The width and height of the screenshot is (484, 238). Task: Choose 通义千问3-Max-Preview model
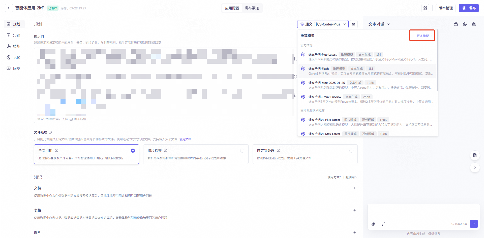(367, 99)
